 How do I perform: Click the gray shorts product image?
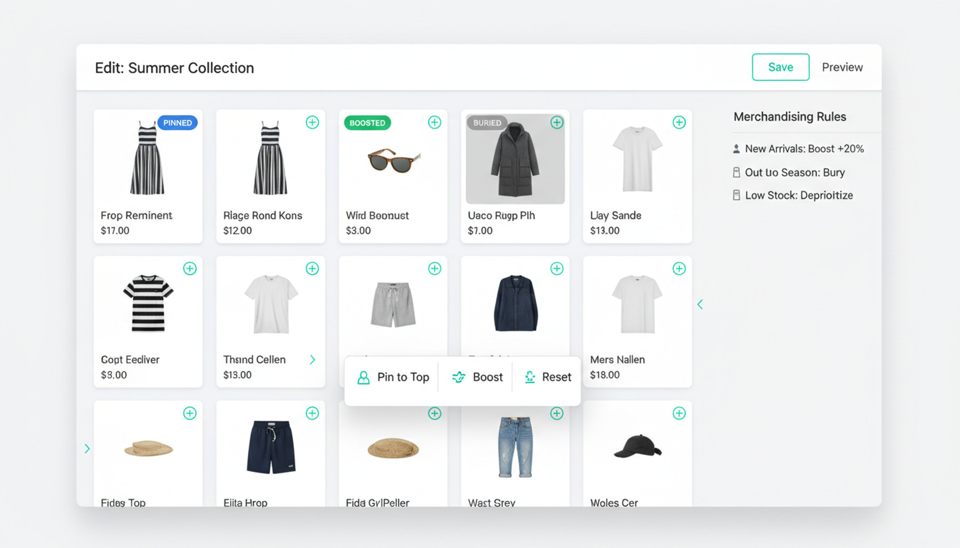pos(393,304)
